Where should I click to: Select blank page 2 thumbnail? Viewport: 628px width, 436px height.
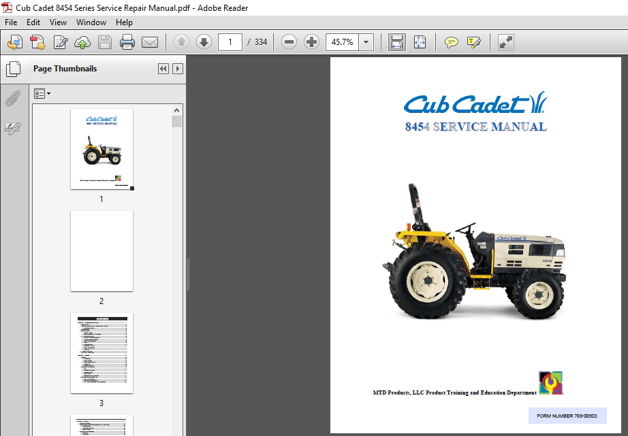pyautogui.click(x=101, y=251)
